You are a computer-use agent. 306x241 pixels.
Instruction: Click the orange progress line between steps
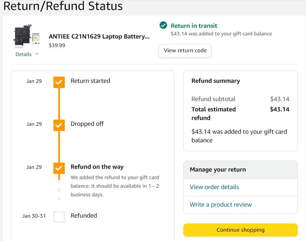click(59, 104)
